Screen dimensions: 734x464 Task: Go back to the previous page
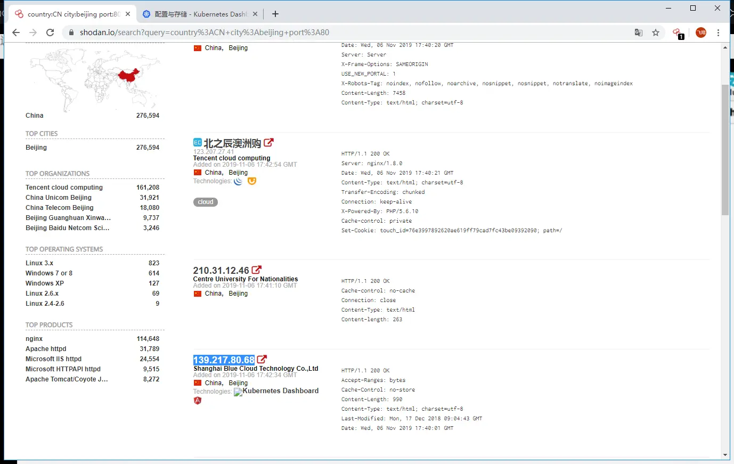tap(16, 32)
